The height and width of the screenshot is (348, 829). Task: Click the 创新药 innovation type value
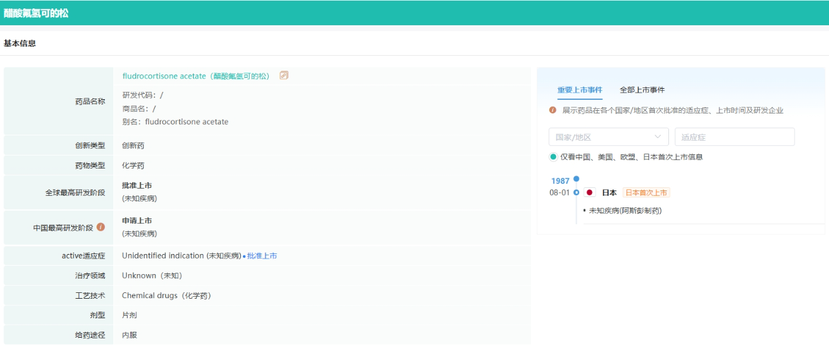point(133,146)
